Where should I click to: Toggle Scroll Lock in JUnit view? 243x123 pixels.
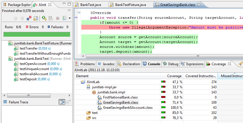36,19
